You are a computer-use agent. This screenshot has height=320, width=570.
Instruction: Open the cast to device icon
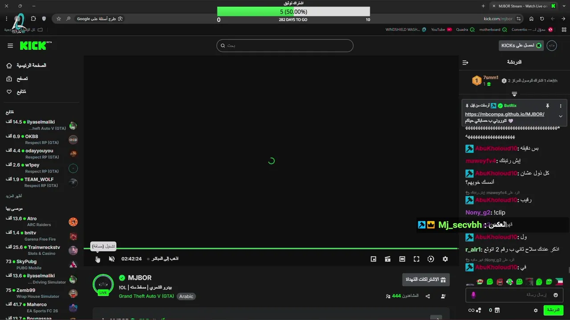(x=388, y=259)
